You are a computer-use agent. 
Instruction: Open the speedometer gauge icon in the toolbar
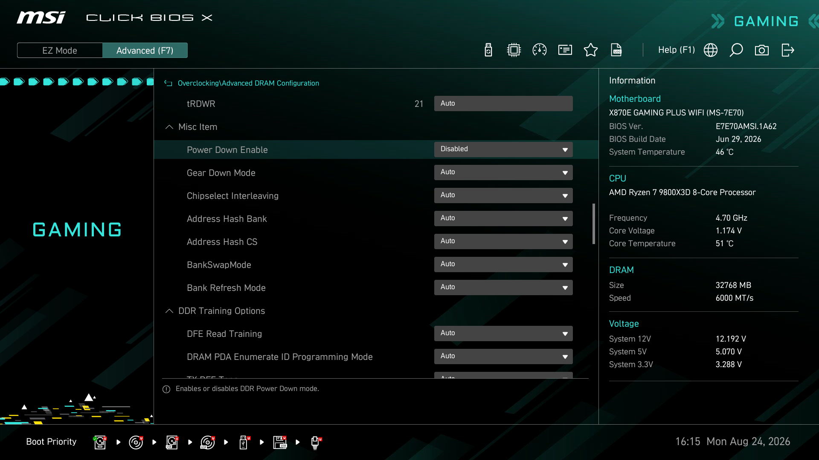(x=540, y=50)
